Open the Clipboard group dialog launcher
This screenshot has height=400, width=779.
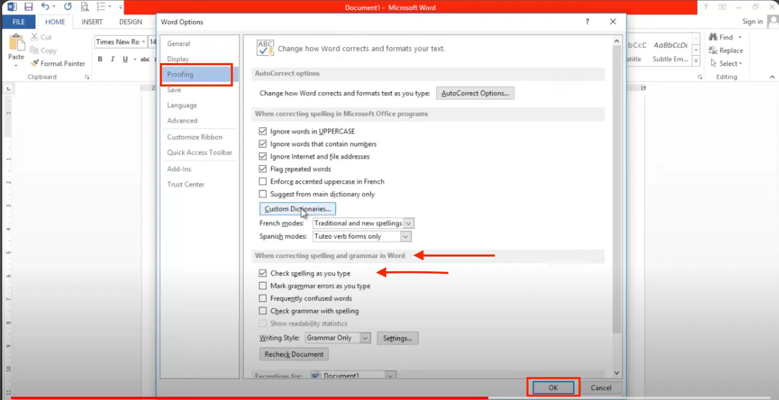tap(87, 77)
